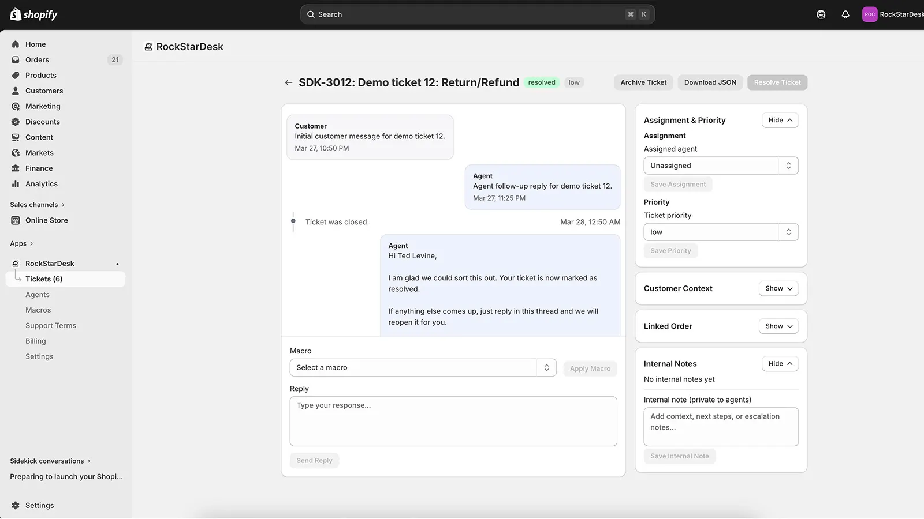Screen dimensions: 924x519
Task: Open the Sidekick assistant icon in top bar
Action: coord(821,14)
